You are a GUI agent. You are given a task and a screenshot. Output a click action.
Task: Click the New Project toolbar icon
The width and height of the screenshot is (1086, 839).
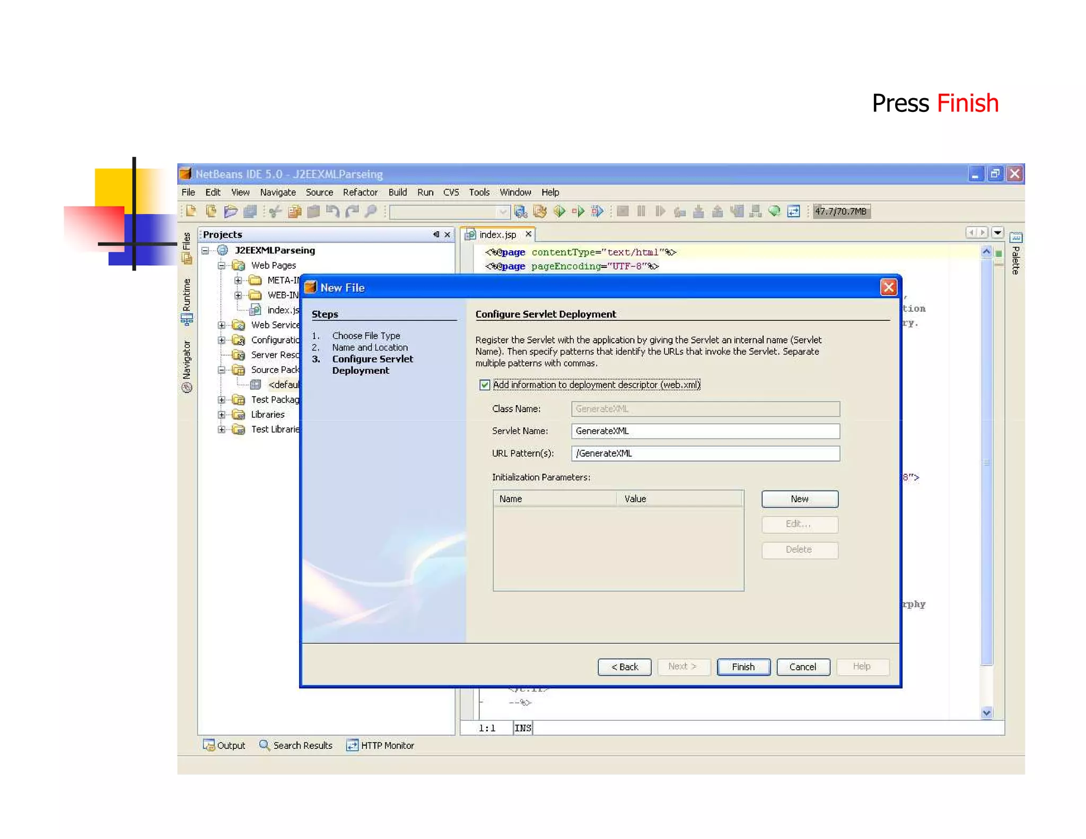point(211,211)
